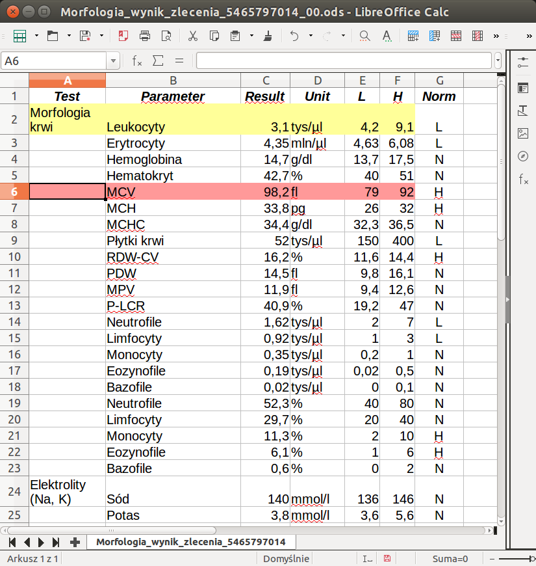
Task: Click the Paste clipboard icon
Action: click(x=235, y=36)
